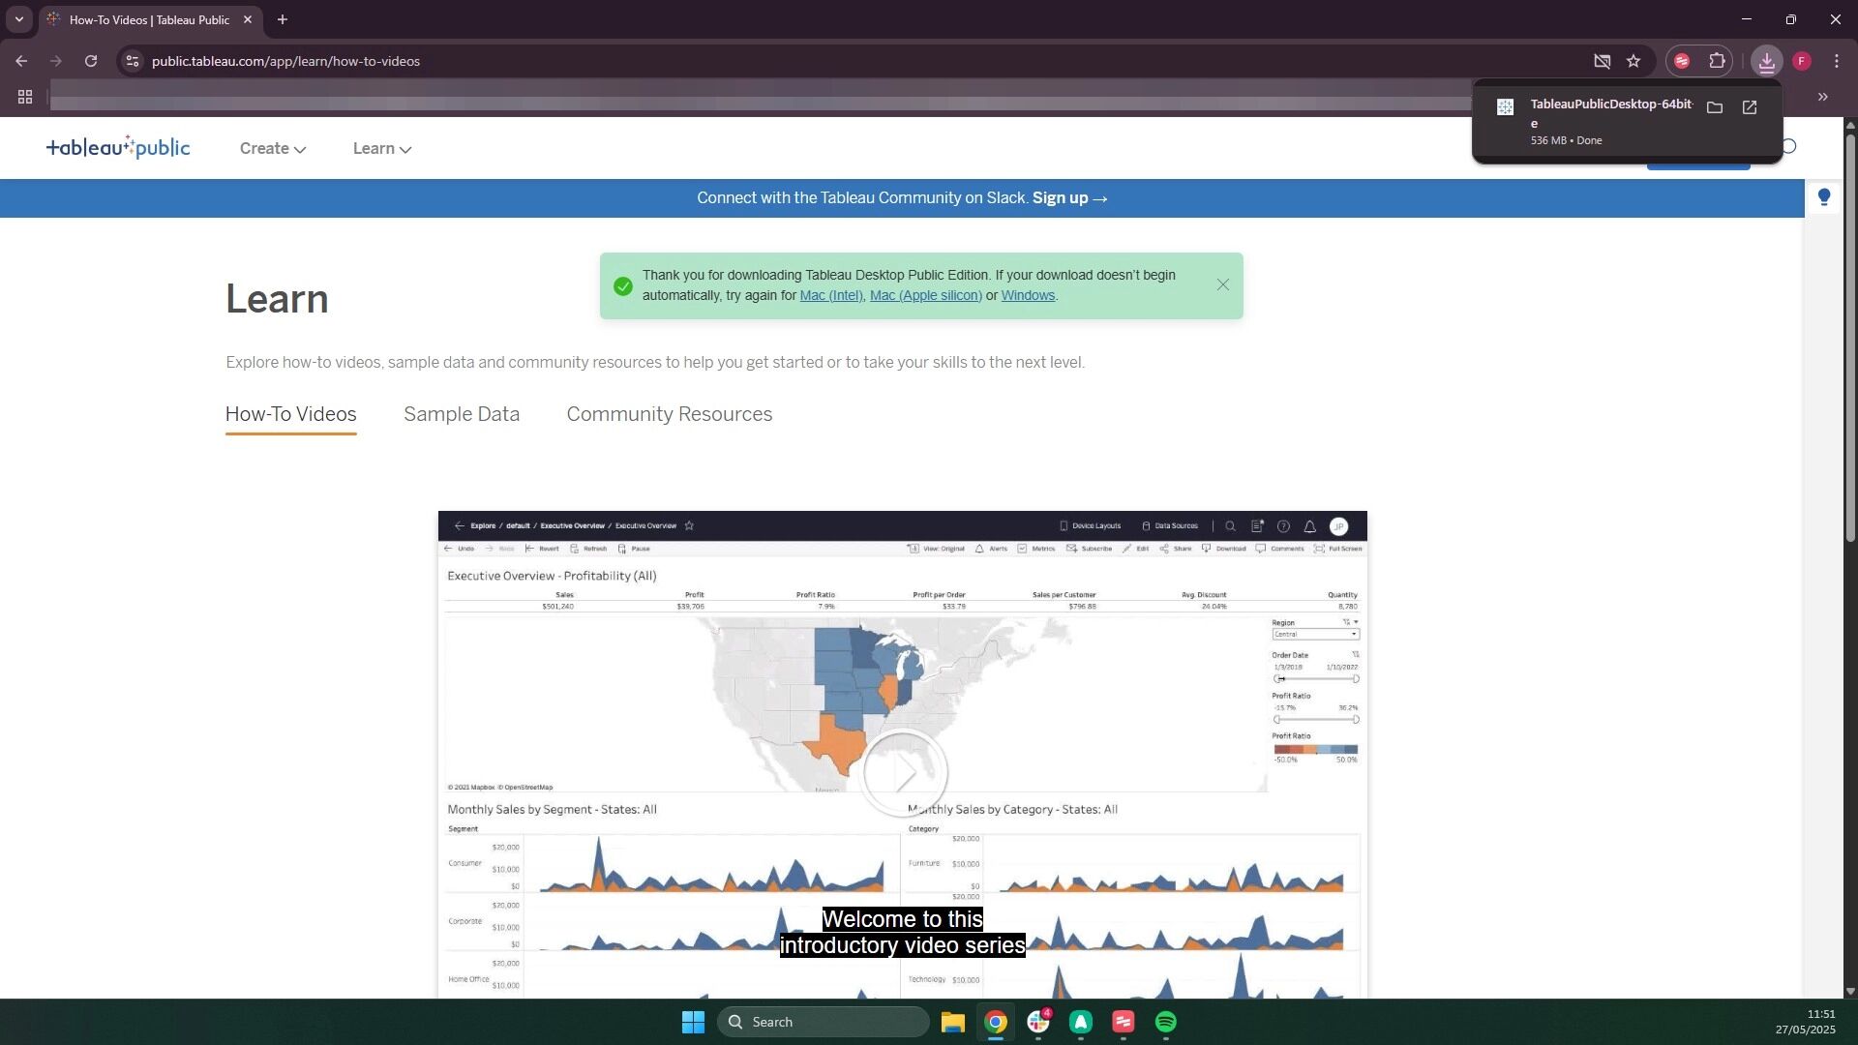
Task: Click the Mac (Apple silicon) download link
Action: [x=925, y=296]
